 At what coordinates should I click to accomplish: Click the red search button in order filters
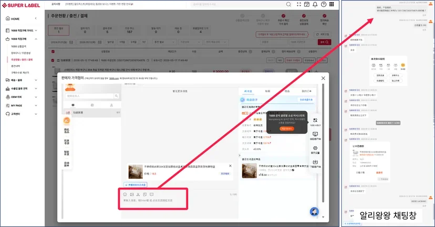click(324, 42)
